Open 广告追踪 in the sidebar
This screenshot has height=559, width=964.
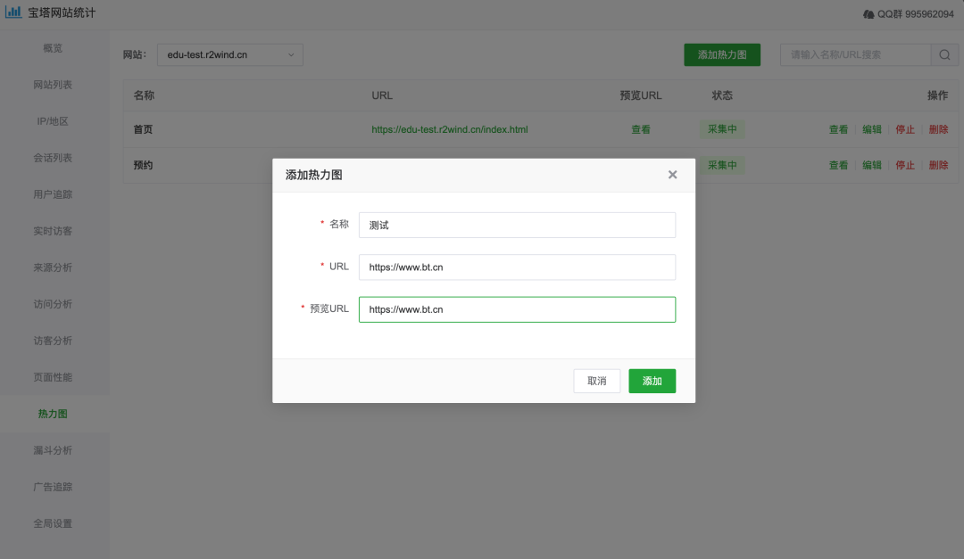[x=53, y=487]
